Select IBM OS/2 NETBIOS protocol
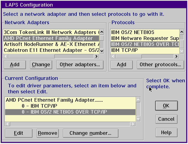This screenshot has width=188, height=144. coord(145,32)
